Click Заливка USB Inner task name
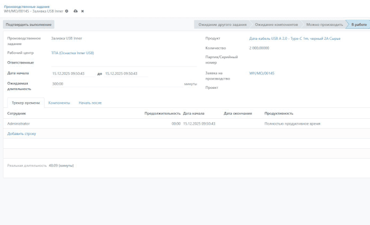 (x=66, y=38)
